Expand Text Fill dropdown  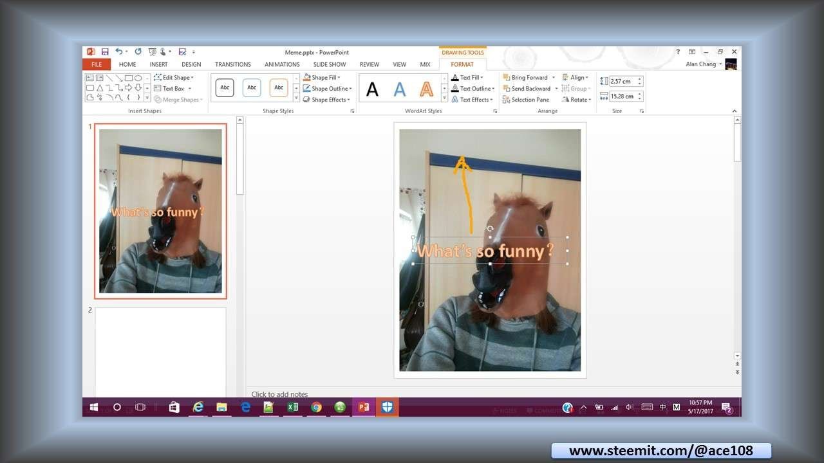pos(482,77)
